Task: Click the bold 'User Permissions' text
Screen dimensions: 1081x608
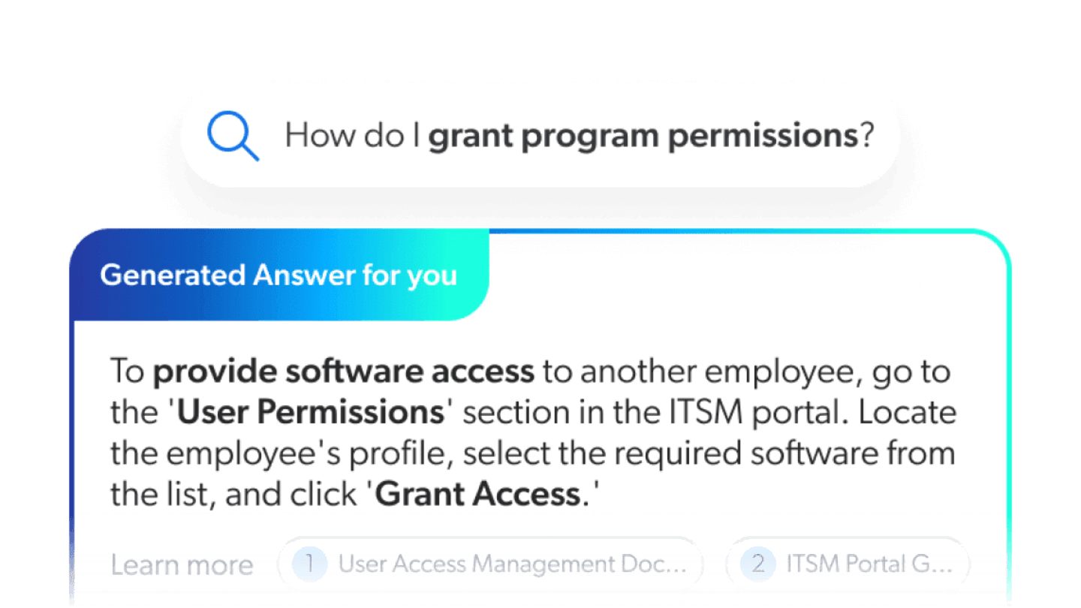Action: pos(310,413)
